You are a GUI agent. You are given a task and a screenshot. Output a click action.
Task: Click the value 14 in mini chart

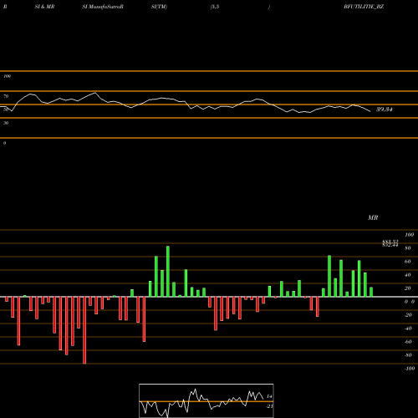(x=269, y=396)
